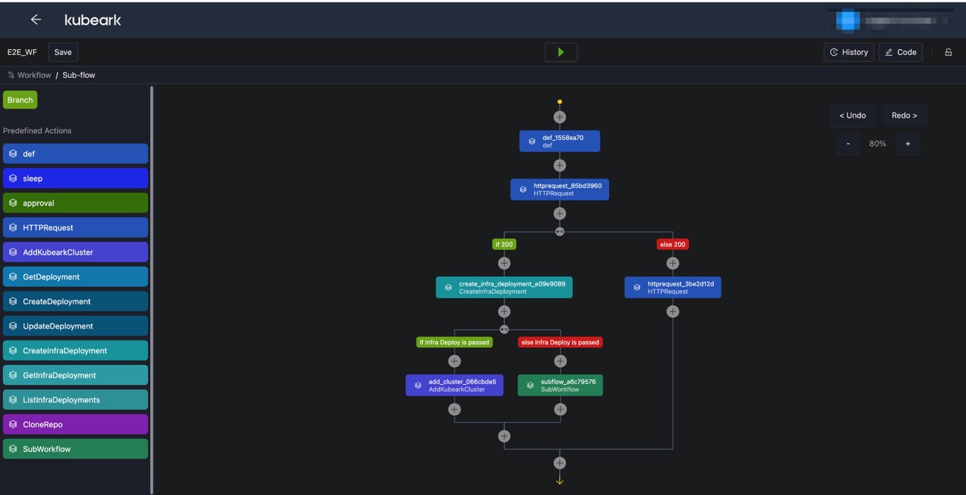Click the Undo button

852,115
